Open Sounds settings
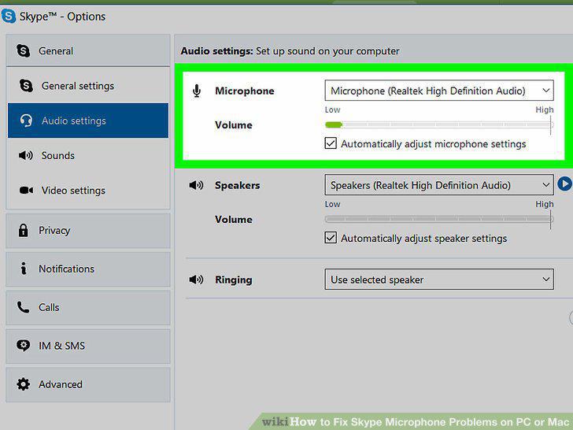573x430 pixels. [x=88, y=155]
